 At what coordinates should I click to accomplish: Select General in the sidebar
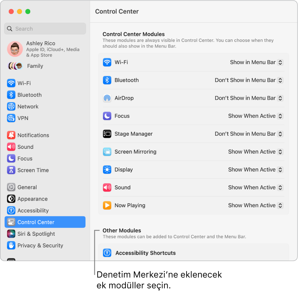coord(27,187)
